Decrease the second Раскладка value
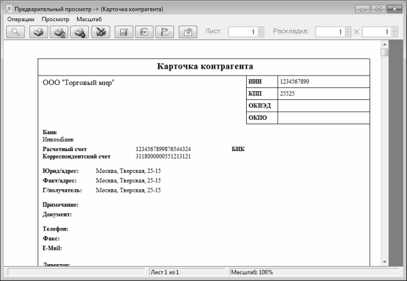407x281 pixels. click(x=393, y=34)
